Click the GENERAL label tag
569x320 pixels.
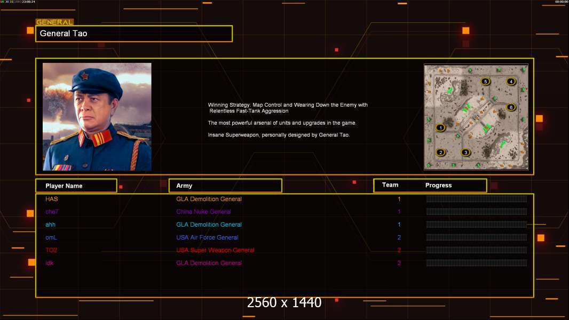55,22
